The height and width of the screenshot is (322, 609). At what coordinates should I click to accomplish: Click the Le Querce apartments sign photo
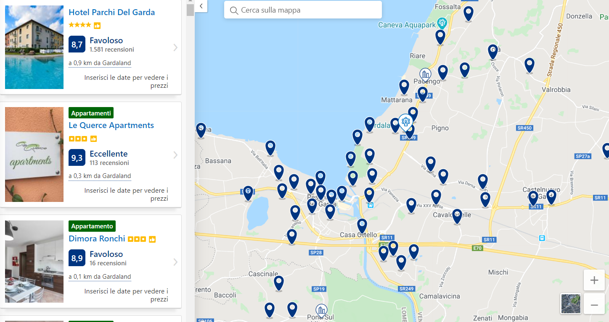click(34, 154)
